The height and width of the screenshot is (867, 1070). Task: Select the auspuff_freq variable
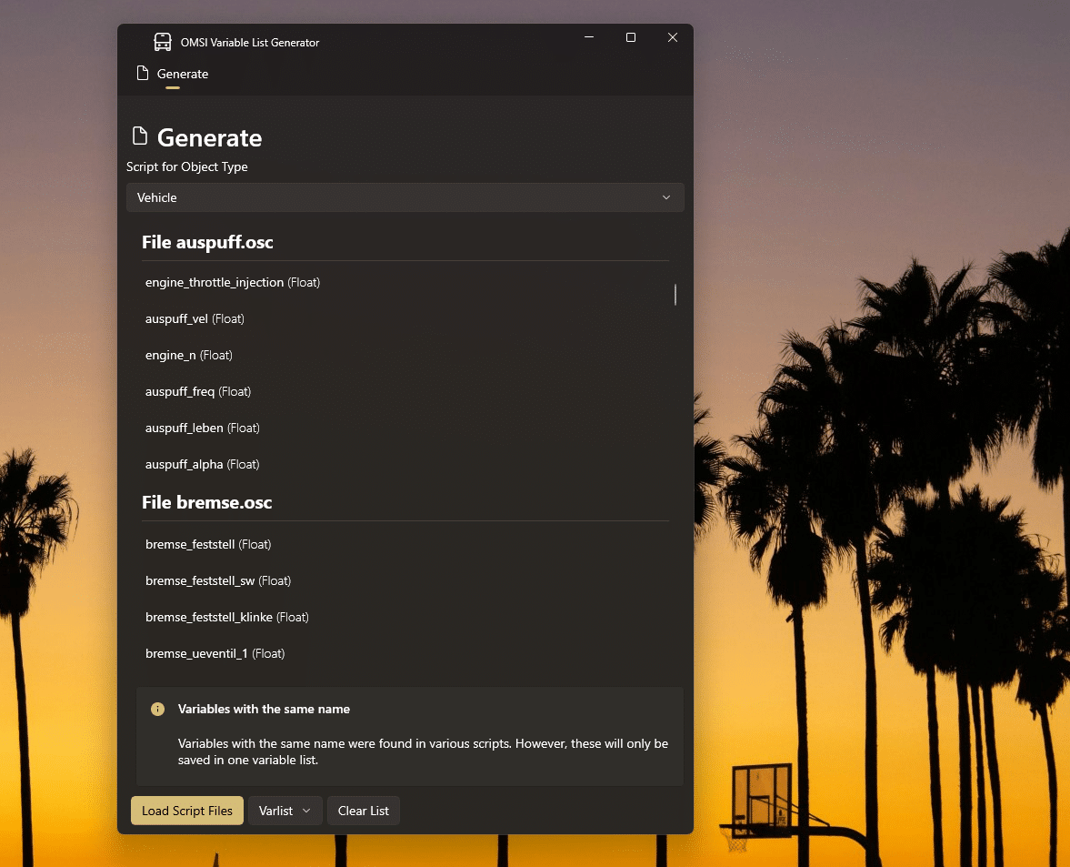pos(197,392)
